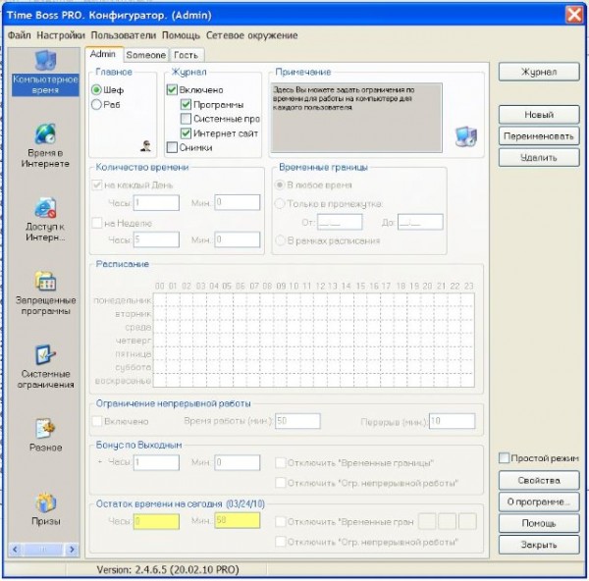Toggle the на каждый День checkbox
The image size is (589, 581).
coord(97,185)
